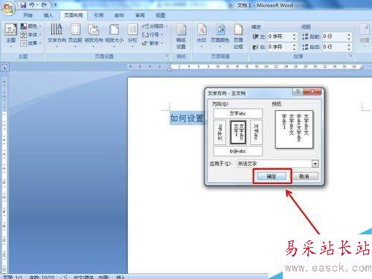Screen dimensions: 372x279
Task: Click the 文字方向 text direction icon
Action: pyautogui.click(x=57, y=29)
